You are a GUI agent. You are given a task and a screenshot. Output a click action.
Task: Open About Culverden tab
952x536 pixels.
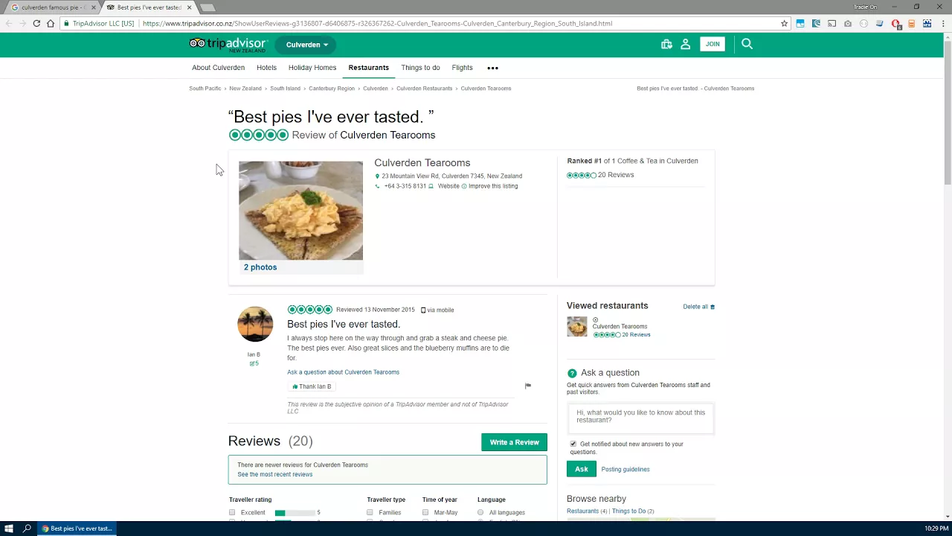tap(218, 68)
